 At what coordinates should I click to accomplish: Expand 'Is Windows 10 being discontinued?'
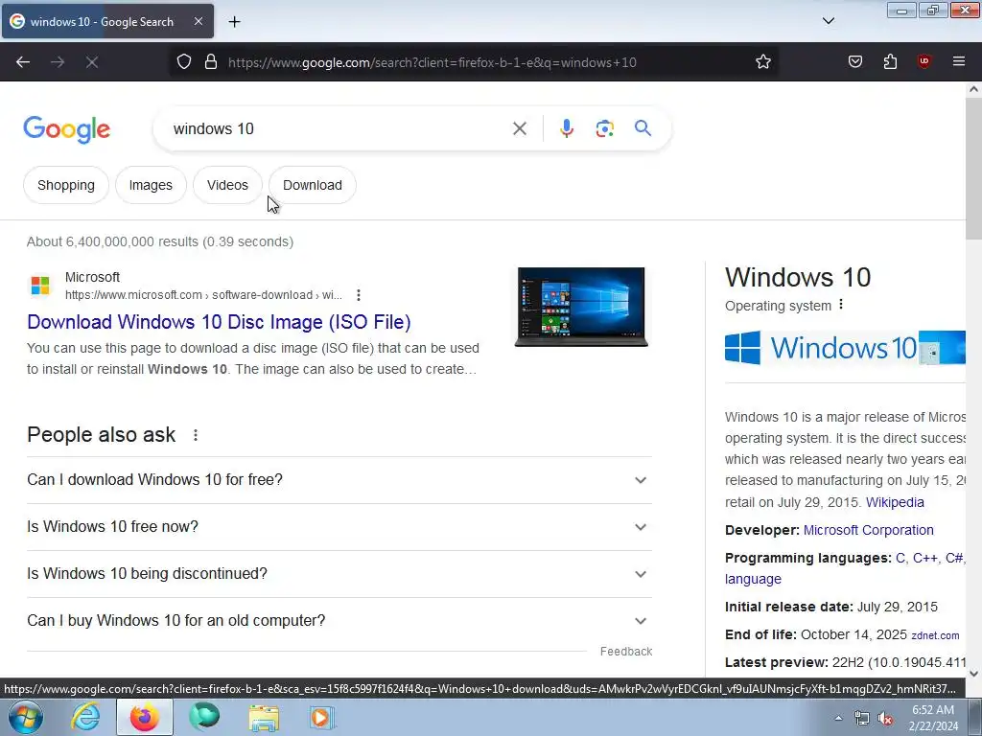click(x=339, y=574)
